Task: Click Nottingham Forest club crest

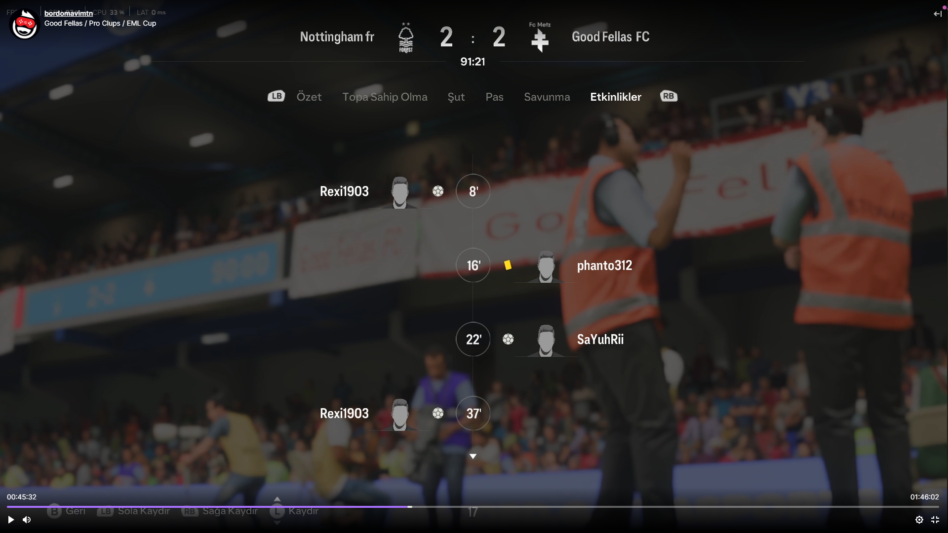Action: tap(405, 38)
